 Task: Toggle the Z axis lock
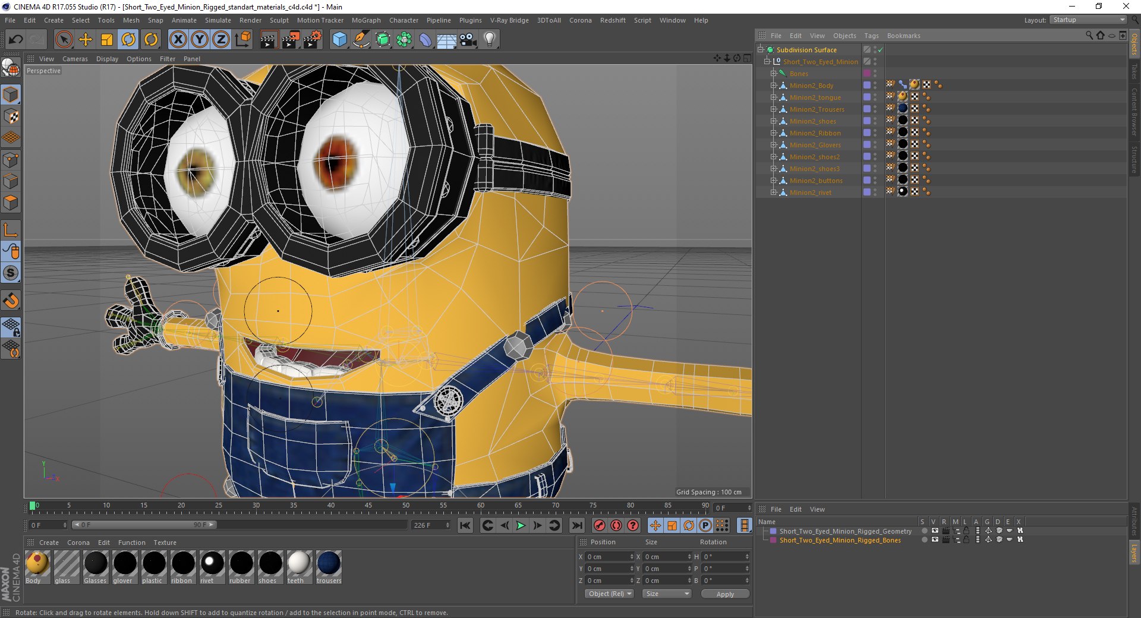pos(221,40)
